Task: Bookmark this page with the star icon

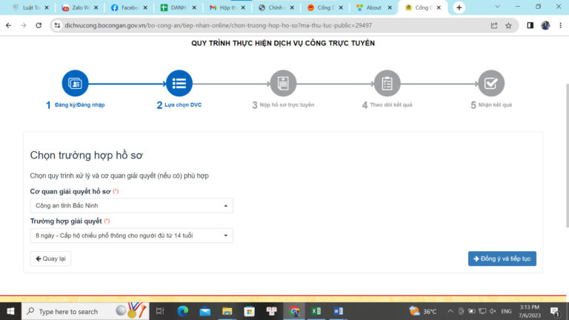Action: [x=508, y=25]
